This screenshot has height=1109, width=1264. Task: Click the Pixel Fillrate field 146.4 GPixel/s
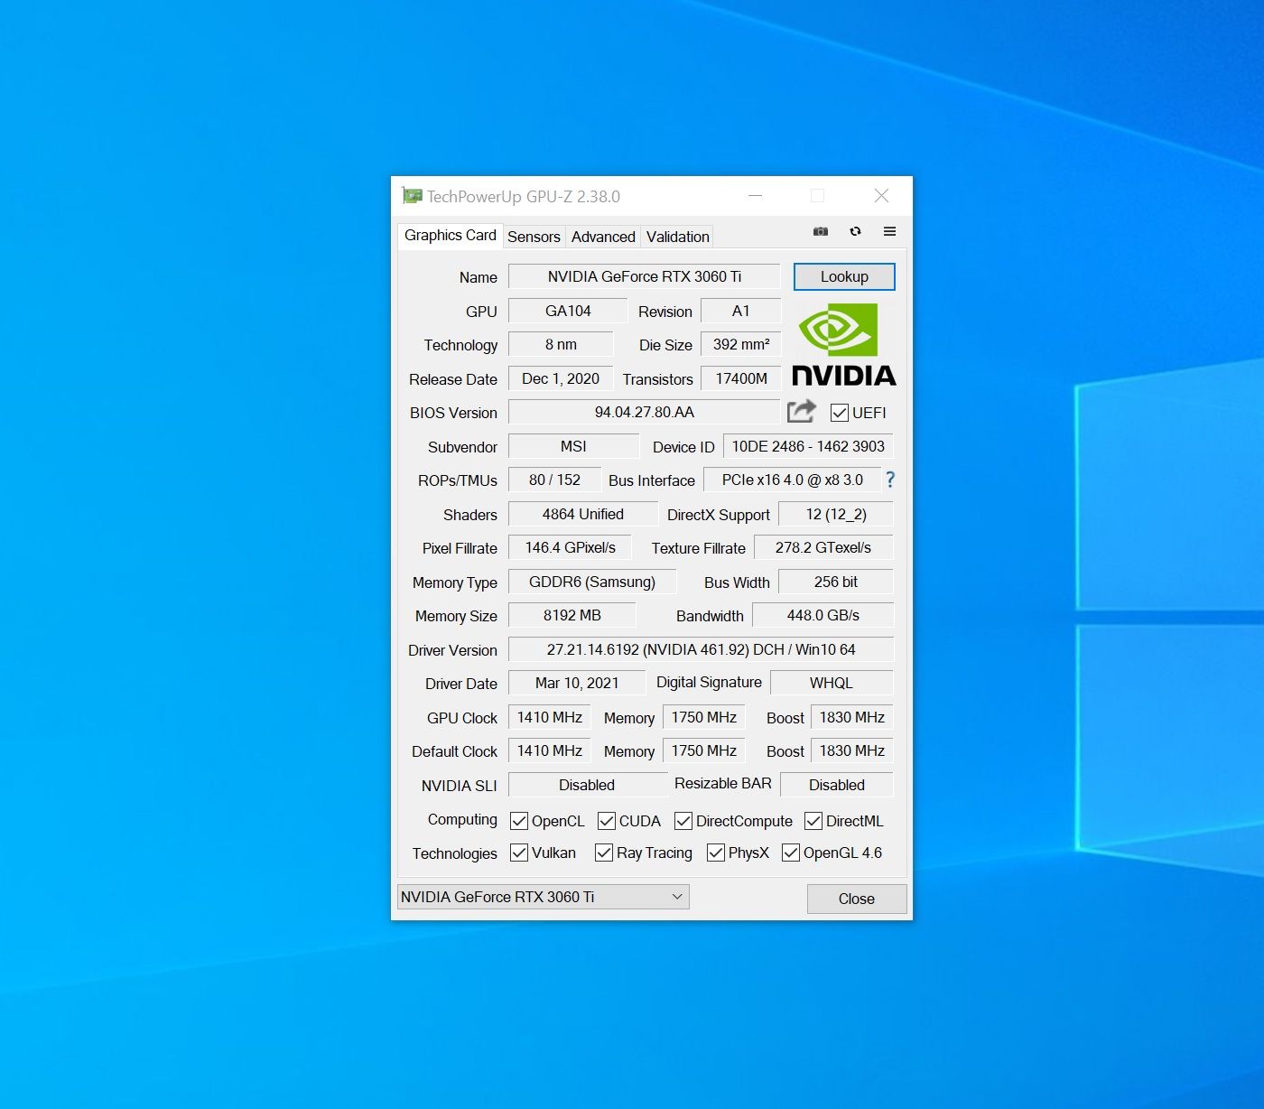click(570, 547)
